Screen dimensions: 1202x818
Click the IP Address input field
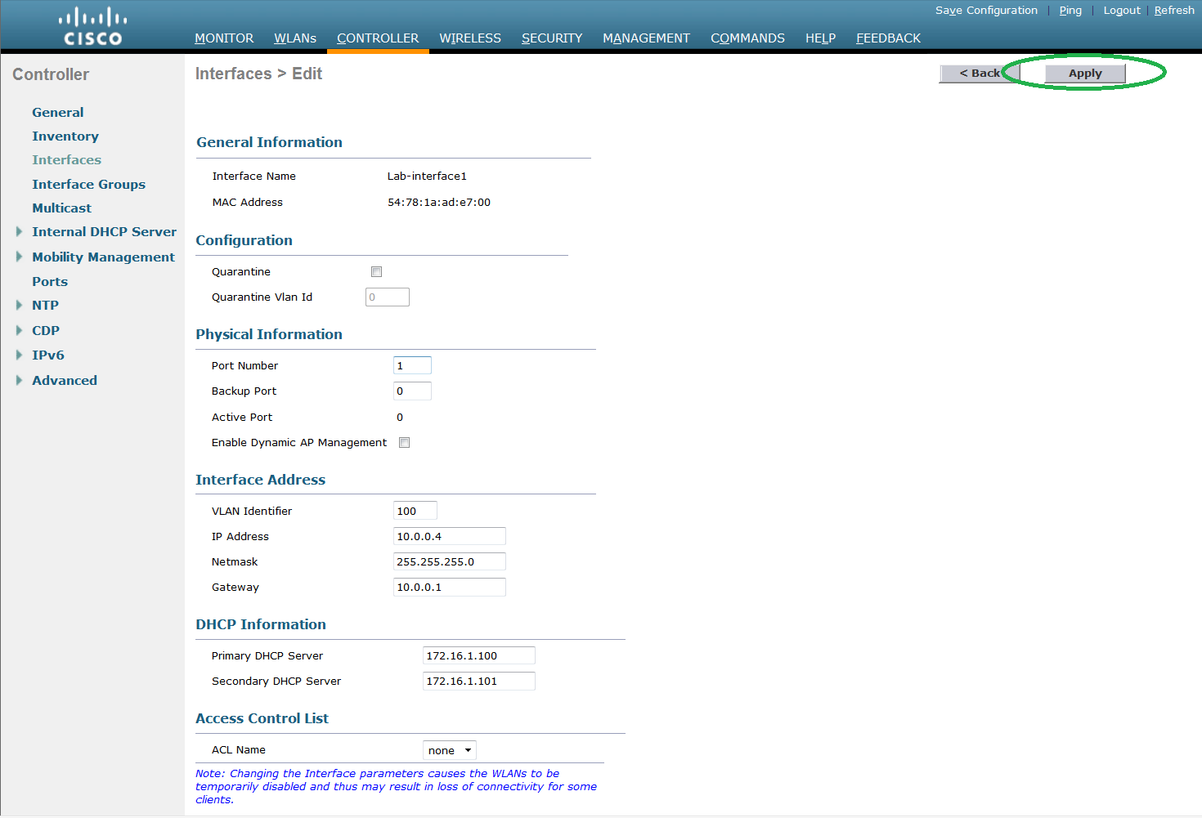(449, 536)
